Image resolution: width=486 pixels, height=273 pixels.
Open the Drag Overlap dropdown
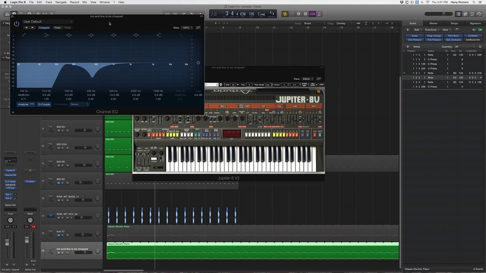click(x=344, y=23)
